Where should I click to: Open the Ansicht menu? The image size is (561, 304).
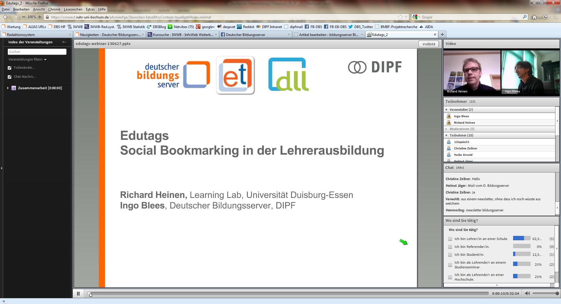tap(39, 9)
